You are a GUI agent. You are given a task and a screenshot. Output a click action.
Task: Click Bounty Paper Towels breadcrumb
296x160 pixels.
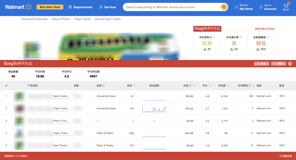[108, 19]
